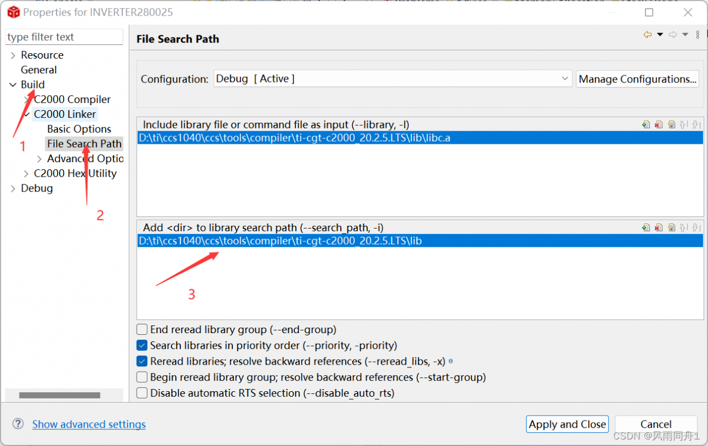Click the type filter text field

point(64,37)
